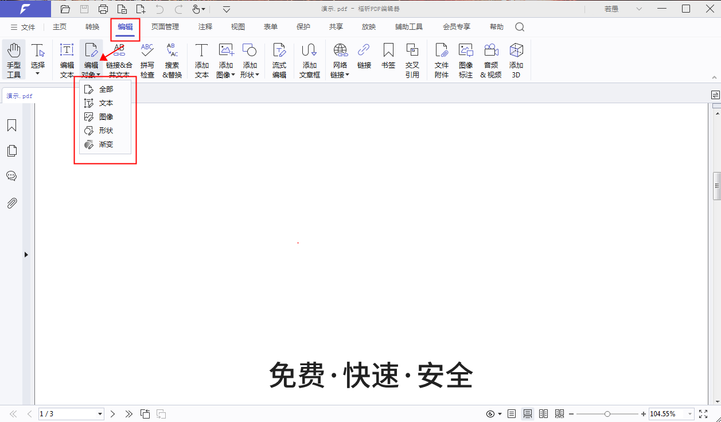The width and height of the screenshot is (721, 422).
Task: Switch to two-page facing view mode
Action: pyautogui.click(x=543, y=413)
